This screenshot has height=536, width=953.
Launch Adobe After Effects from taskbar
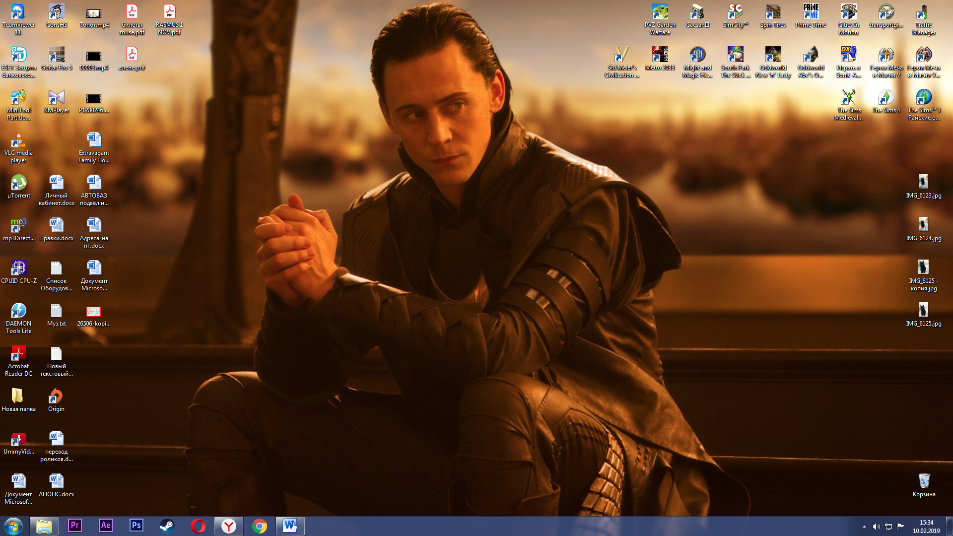coord(106,526)
